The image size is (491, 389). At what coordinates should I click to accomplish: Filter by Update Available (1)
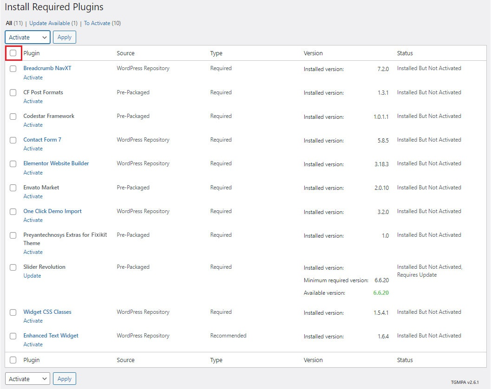pyautogui.click(x=53, y=23)
